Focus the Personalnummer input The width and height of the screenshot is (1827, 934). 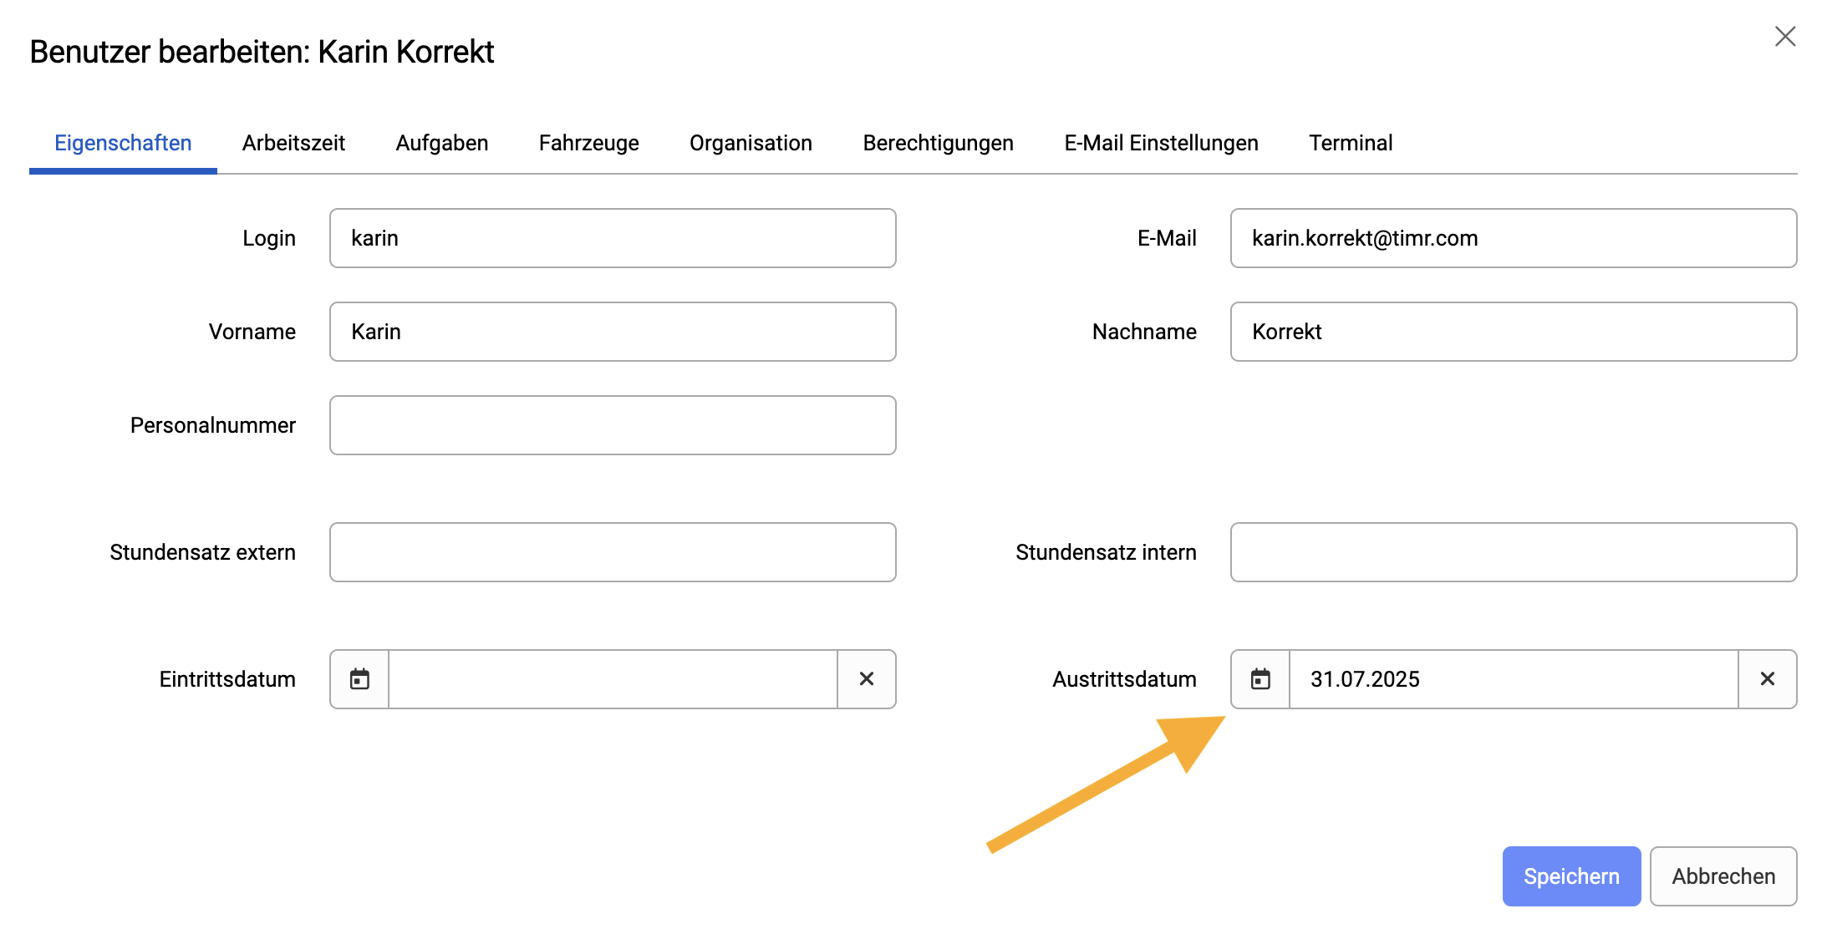[x=613, y=425]
